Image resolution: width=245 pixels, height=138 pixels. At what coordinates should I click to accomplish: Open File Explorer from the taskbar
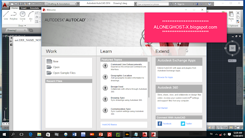(x=39, y=135)
